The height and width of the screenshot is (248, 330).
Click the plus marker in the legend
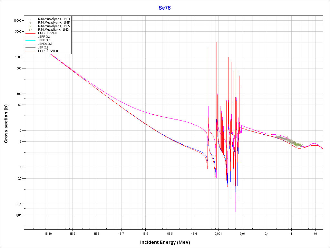pyautogui.click(x=31, y=23)
